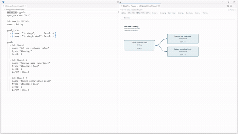Click the VS Code logo icon in the title bar

click(x=3, y=2)
